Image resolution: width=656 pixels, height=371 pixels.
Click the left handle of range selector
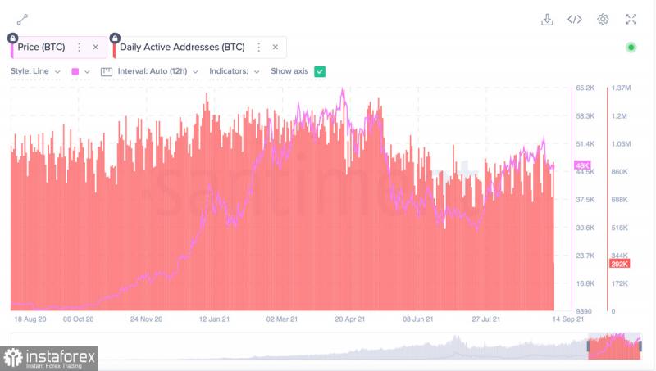point(589,346)
